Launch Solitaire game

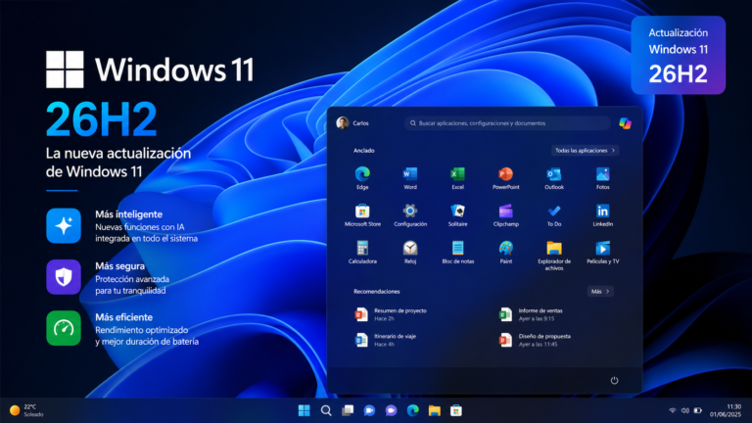457,214
